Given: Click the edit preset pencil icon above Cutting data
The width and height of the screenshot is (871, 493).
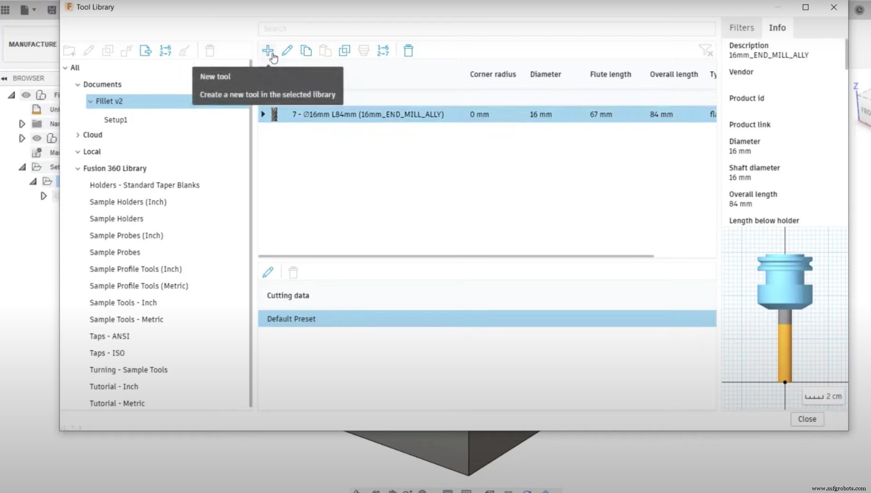Looking at the screenshot, I should coord(268,272).
